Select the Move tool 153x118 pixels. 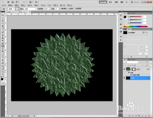click(3, 15)
